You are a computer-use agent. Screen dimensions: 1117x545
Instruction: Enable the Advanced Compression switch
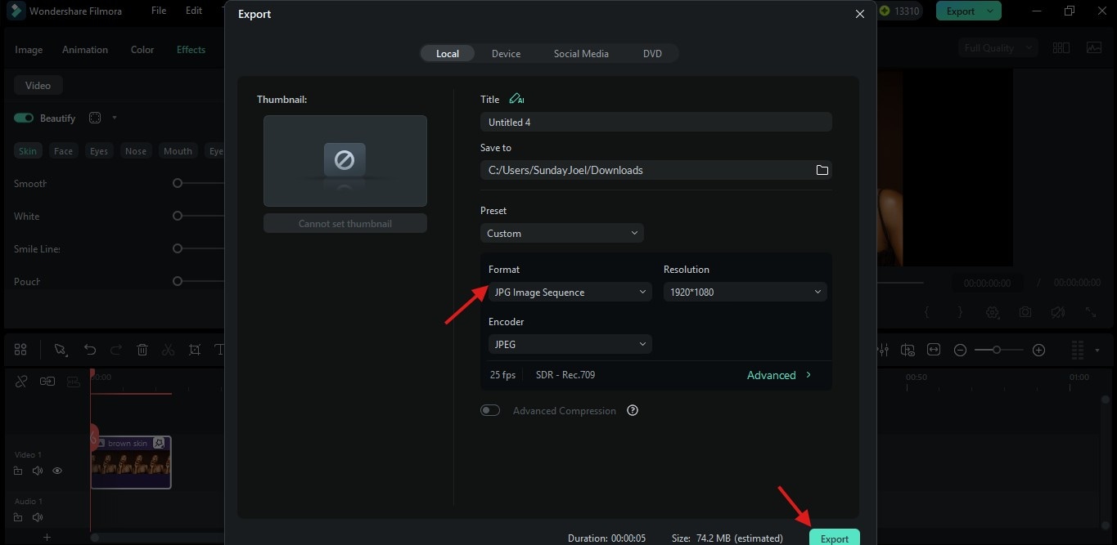pyautogui.click(x=490, y=410)
